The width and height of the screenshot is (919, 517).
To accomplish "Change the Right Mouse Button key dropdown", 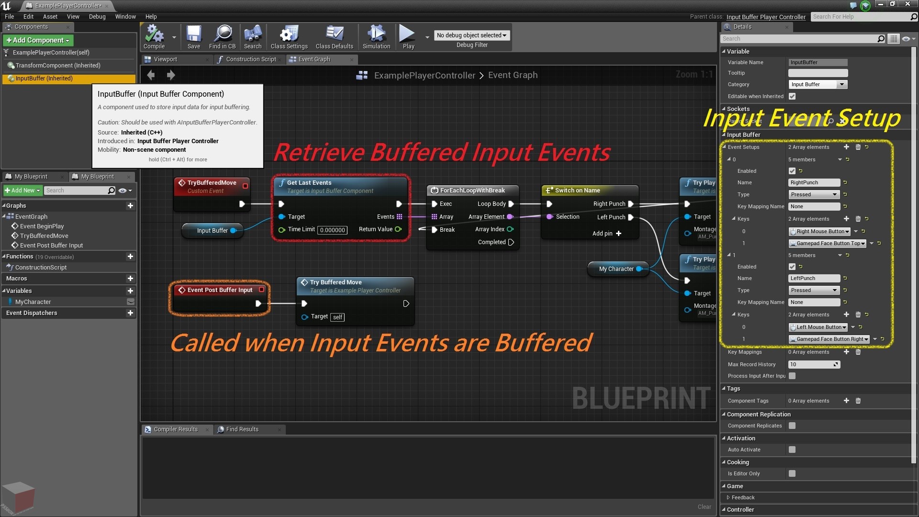I will click(x=819, y=231).
